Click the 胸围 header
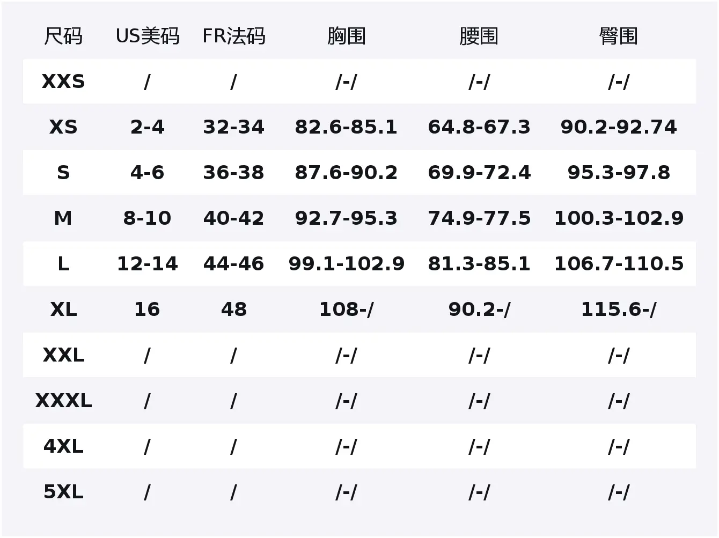 346,36
